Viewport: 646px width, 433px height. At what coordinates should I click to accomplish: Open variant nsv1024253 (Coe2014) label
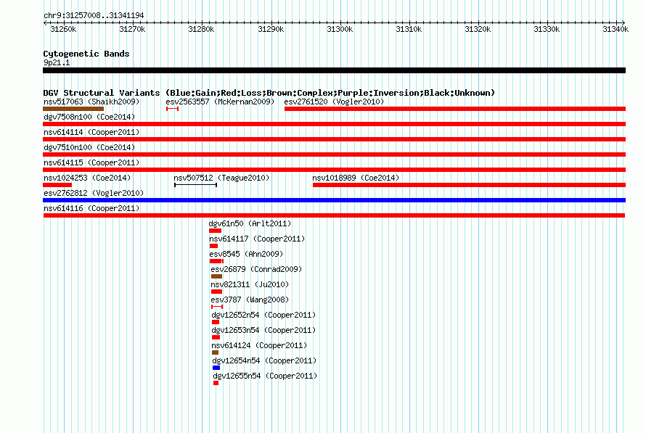[87, 178]
